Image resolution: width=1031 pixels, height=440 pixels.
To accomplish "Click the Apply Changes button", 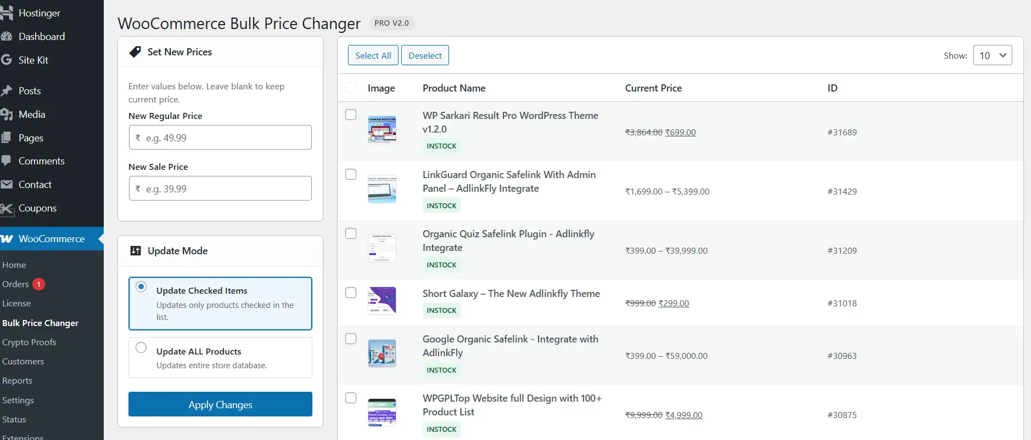I will click(220, 404).
